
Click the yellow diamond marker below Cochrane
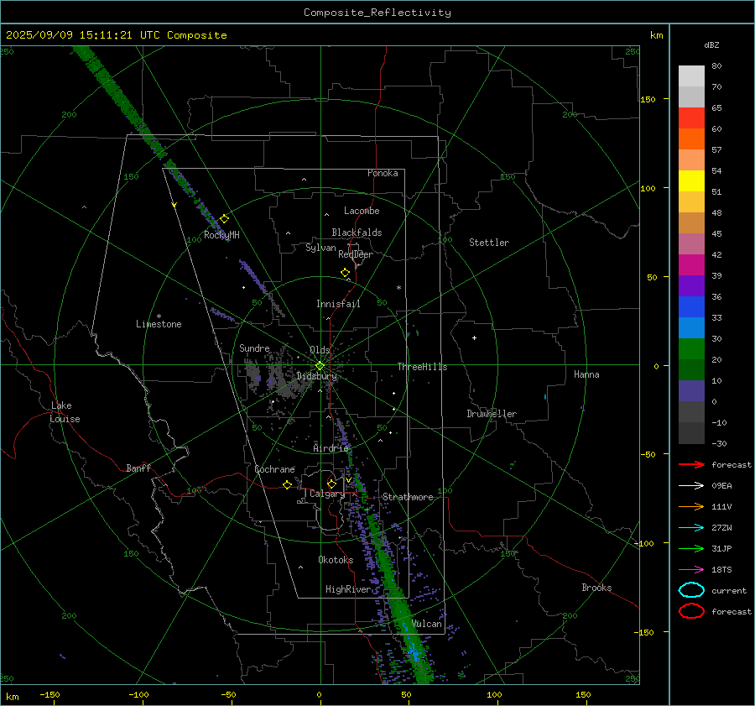[287, 484]
